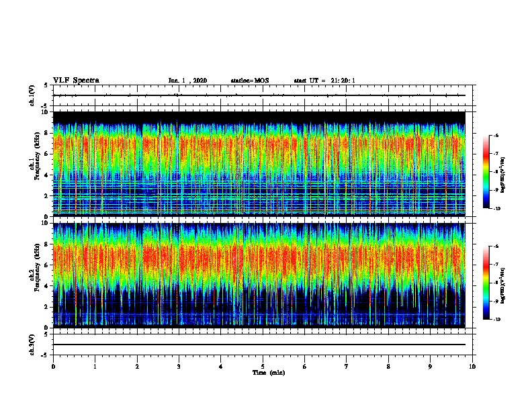Click the "VLF Spectra" title text
Viewport: 532px width, 411px height.
pyautogui.click(x=76, y=81)
